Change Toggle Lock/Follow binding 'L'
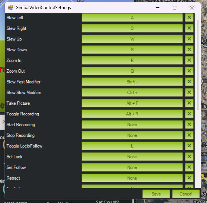207x203 pixels. [132, 146]
